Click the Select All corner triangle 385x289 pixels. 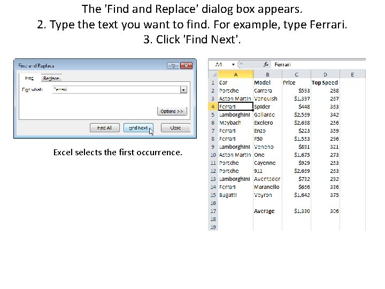point(213,74)
